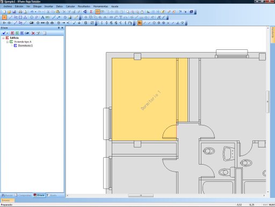The image size is (275, 207).
Task: Open the Undo history dropdown arrow
Action: pyautogui.click(x=35, y=12)
